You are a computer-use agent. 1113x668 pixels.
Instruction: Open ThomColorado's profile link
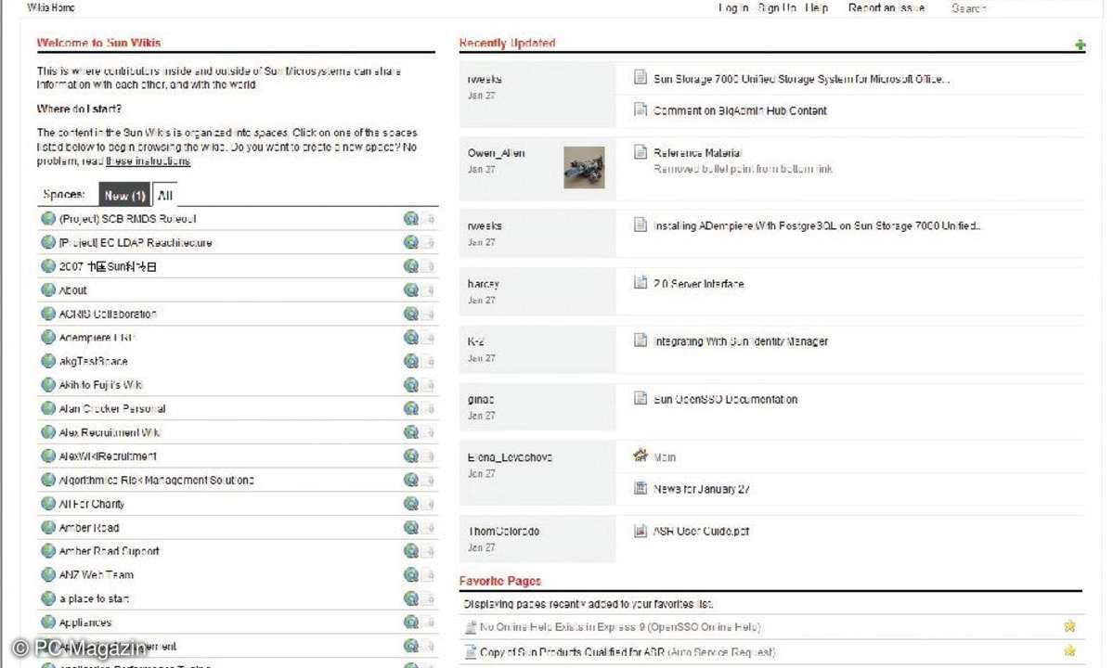click(x=503, y=531)
